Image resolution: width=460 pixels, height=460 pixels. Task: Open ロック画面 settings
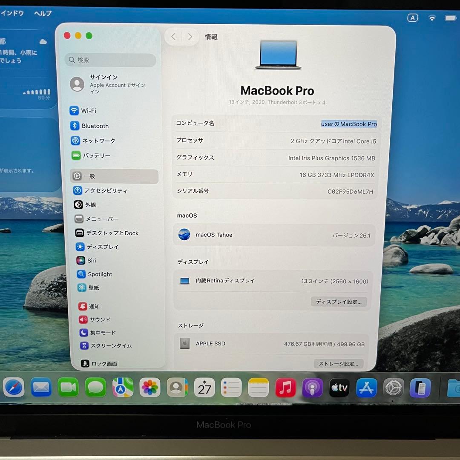(99, 364)
